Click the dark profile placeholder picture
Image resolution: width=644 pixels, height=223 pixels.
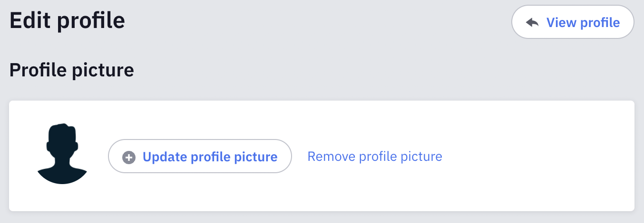point(62,154)
